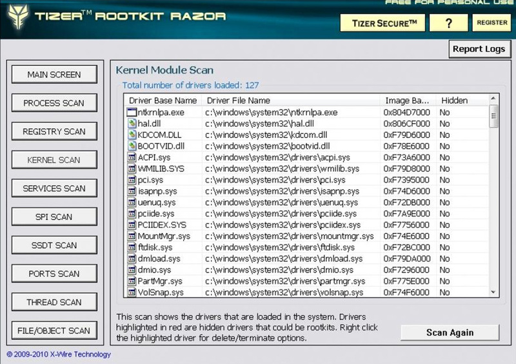Click image base 0xF78E6000

(406, 146)
